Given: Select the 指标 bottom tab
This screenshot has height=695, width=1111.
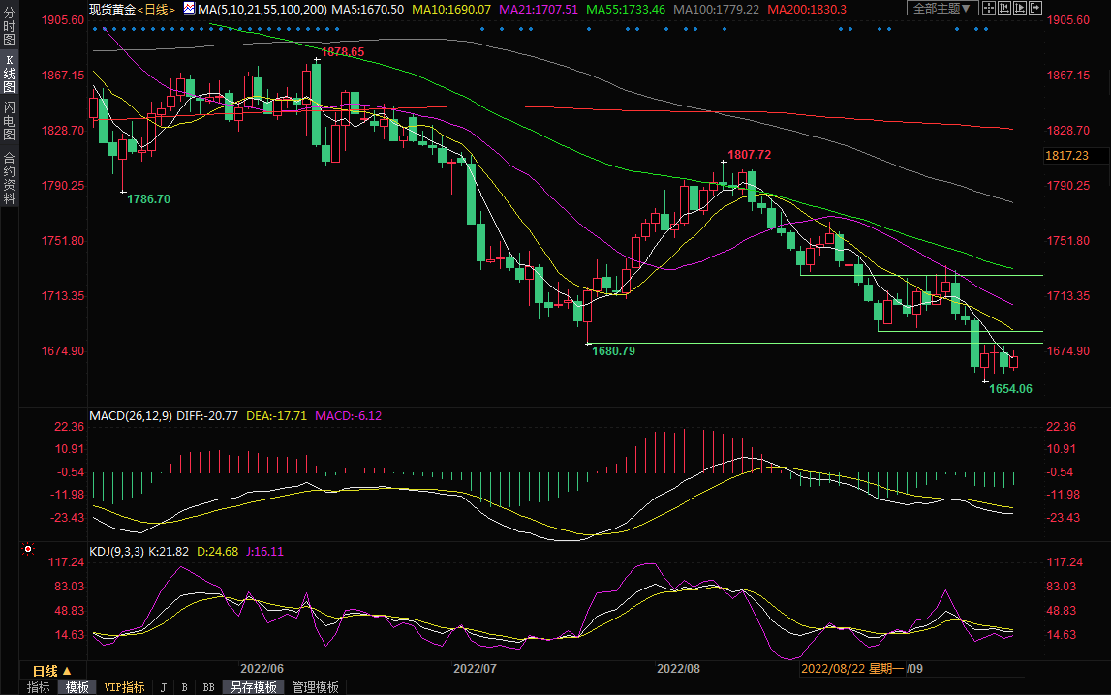Looking at the screenshot, I should pos(39,687).
